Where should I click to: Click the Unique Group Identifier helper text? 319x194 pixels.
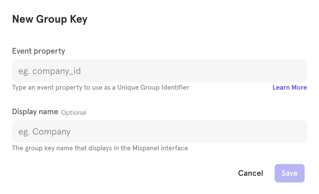[100, 87]
